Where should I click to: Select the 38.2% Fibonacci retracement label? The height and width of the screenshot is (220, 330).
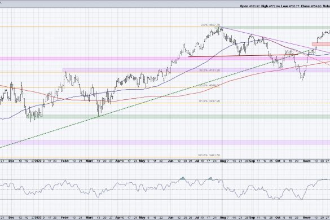(x=210, y=71)
